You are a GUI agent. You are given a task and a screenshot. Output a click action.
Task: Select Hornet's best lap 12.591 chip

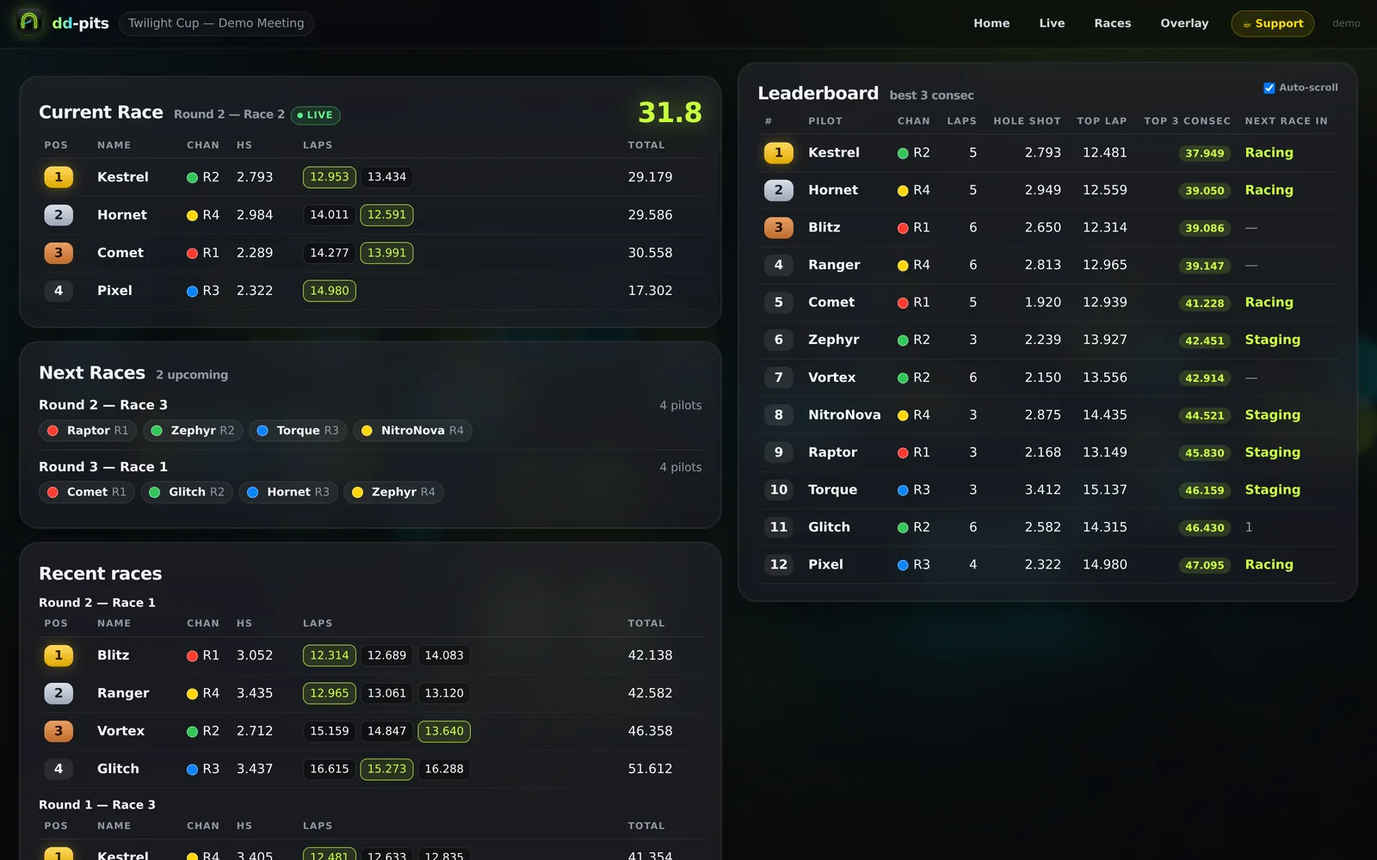click(x=386, y=215)
